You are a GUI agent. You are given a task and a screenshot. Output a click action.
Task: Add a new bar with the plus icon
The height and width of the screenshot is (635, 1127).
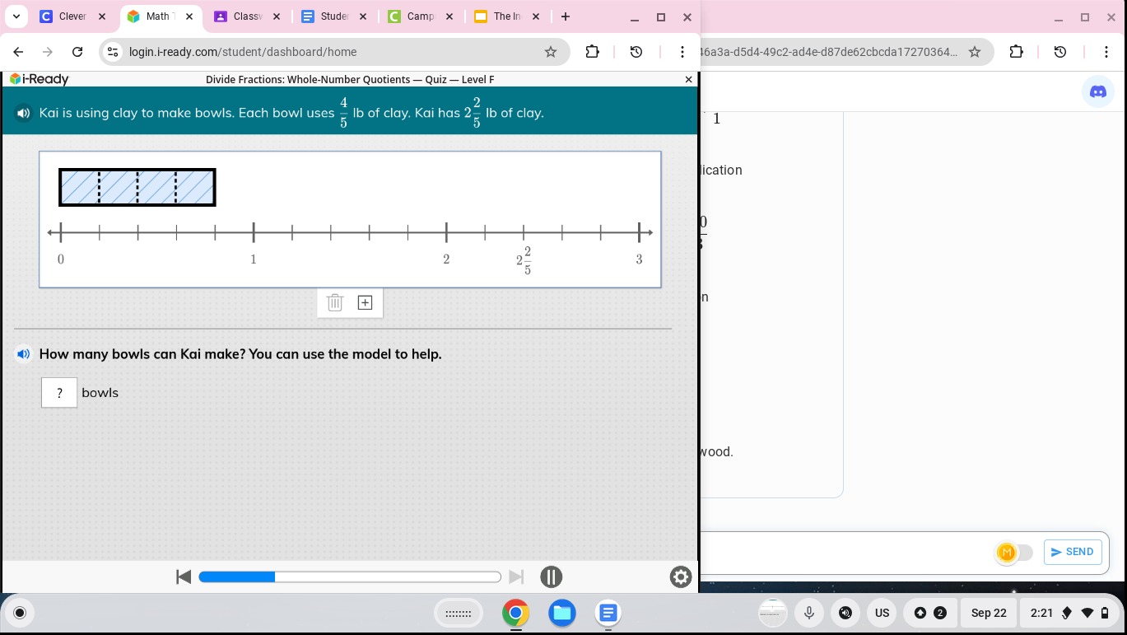(x=365, y=302)
